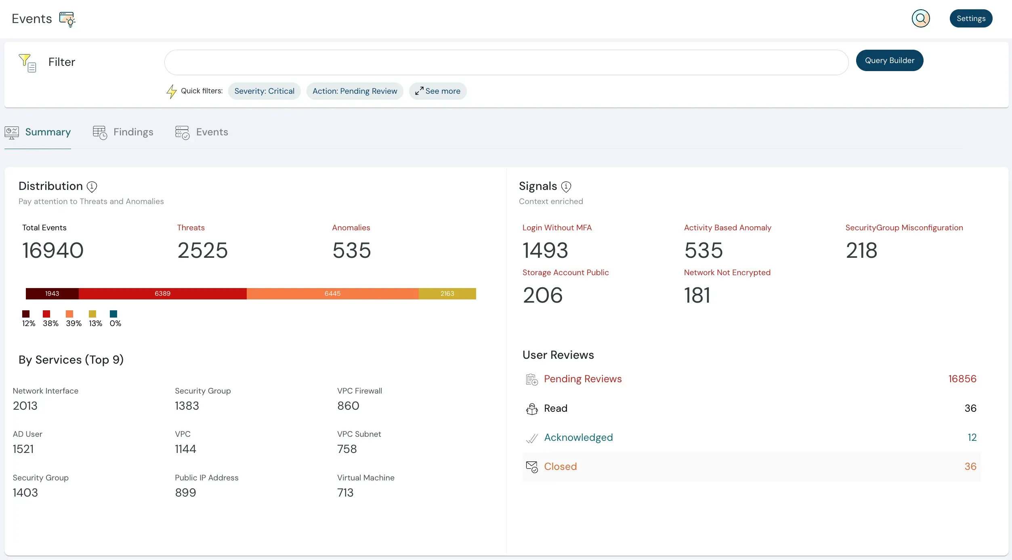Switch to the Findings tab
1012x560 pixels.
coord(123,132)
